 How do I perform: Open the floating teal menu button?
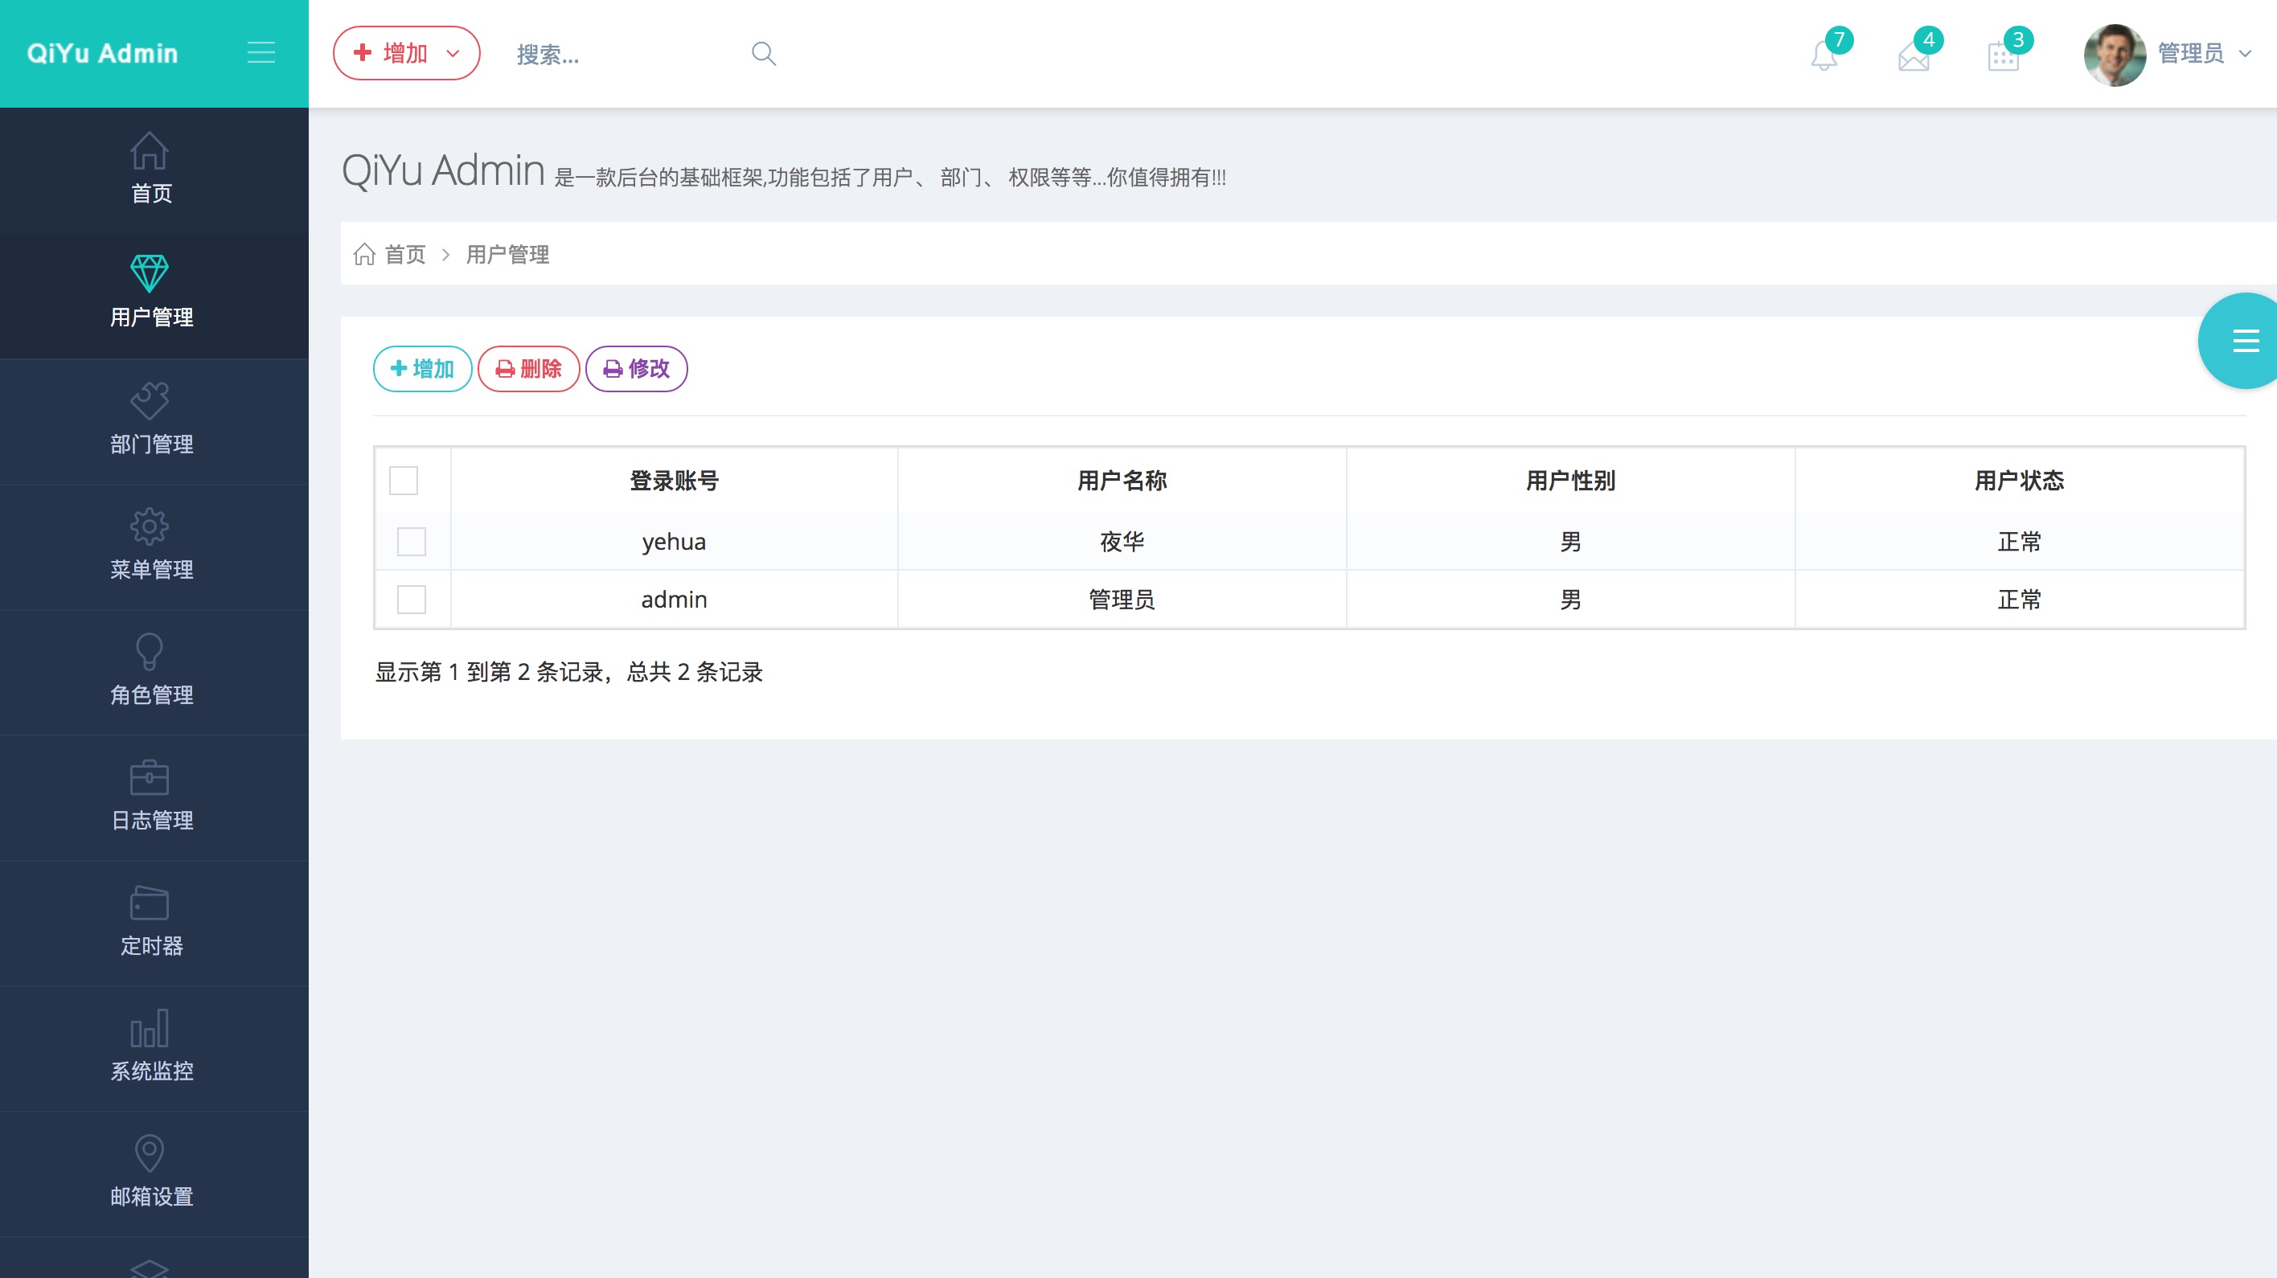click(2240, 340)
